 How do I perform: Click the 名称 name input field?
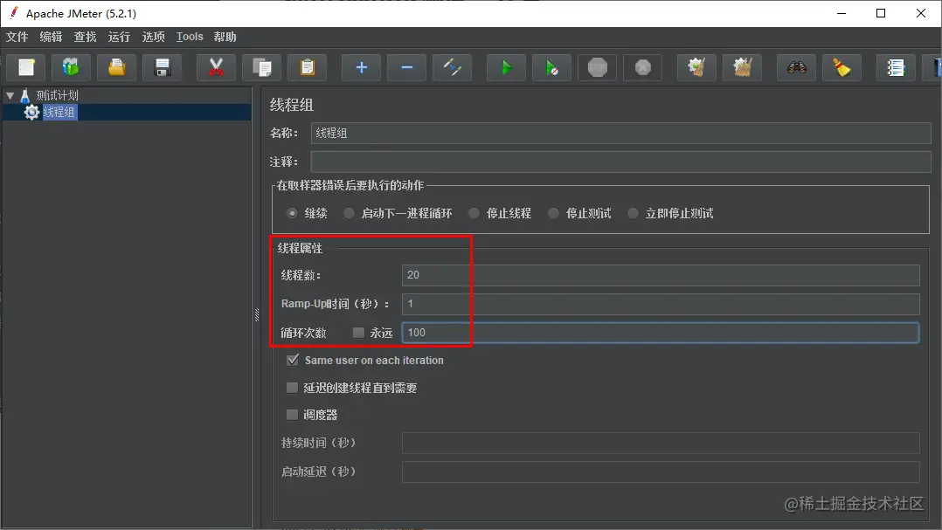point(620,134)
